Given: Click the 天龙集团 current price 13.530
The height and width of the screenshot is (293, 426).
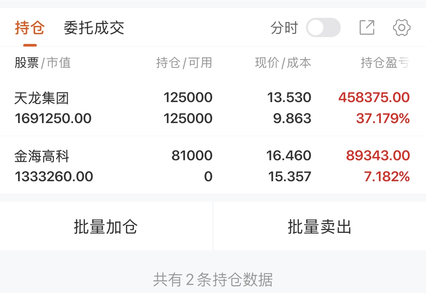Looking at the screenshot, I should pyautogui.click(x=289, y=98).
